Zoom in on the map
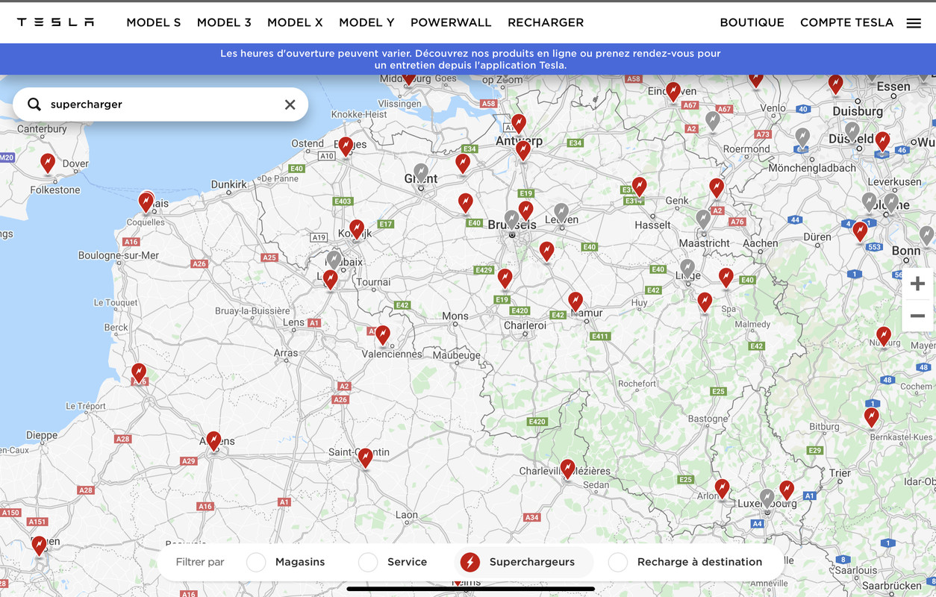936x597 pixels. point(917,284)
